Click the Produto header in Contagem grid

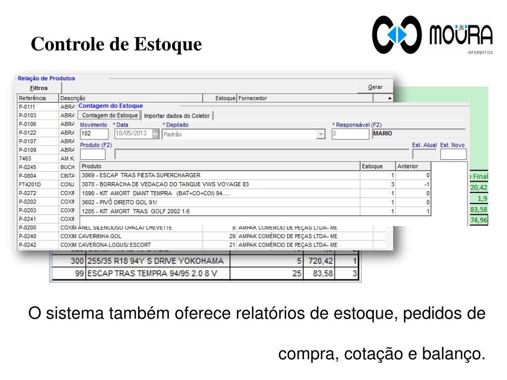pyautogui.click(x=220, y=166)
